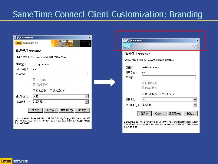The image size is (218, 164).
Task: Open login status dropdown in IBM-branded dialog
Action: click(x=87, y=96)
